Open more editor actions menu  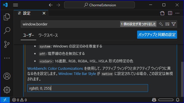[x=177, y=13]
